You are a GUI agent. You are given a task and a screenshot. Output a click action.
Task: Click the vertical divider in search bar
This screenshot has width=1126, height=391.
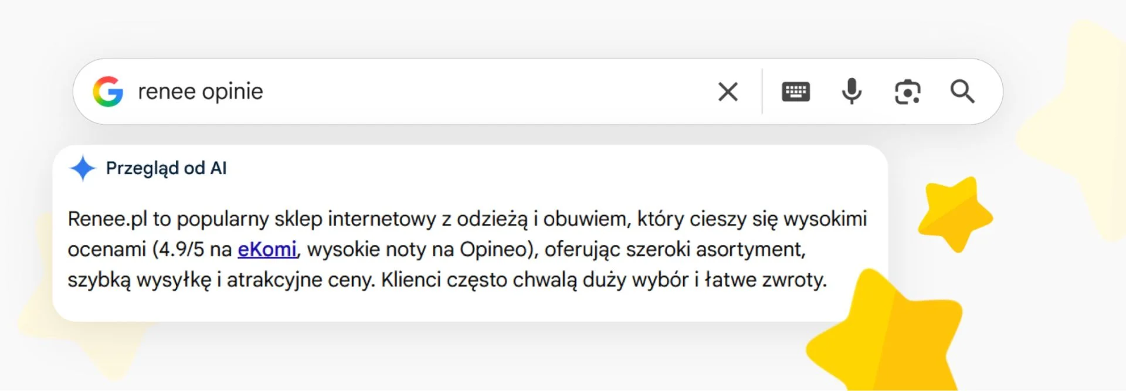(x=762, y=91)
